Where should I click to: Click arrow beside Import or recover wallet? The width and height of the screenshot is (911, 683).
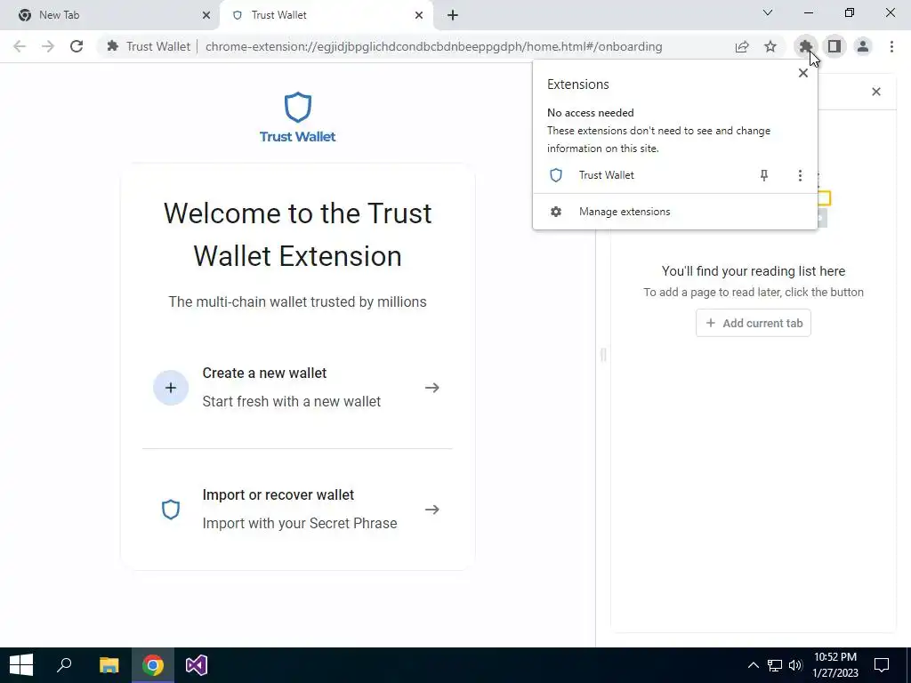[x=431, y=510]
